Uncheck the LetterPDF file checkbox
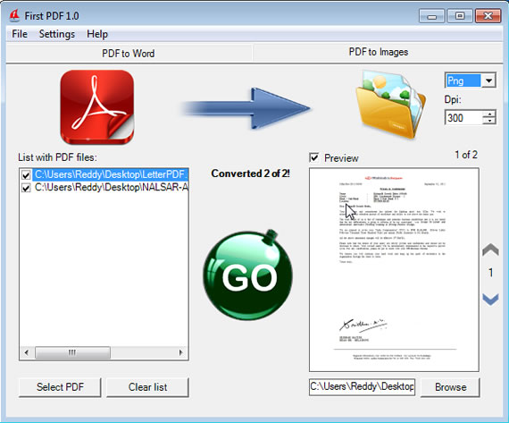Screen dimensions: 509x423 pyautogui.click(x=26, y=175)
